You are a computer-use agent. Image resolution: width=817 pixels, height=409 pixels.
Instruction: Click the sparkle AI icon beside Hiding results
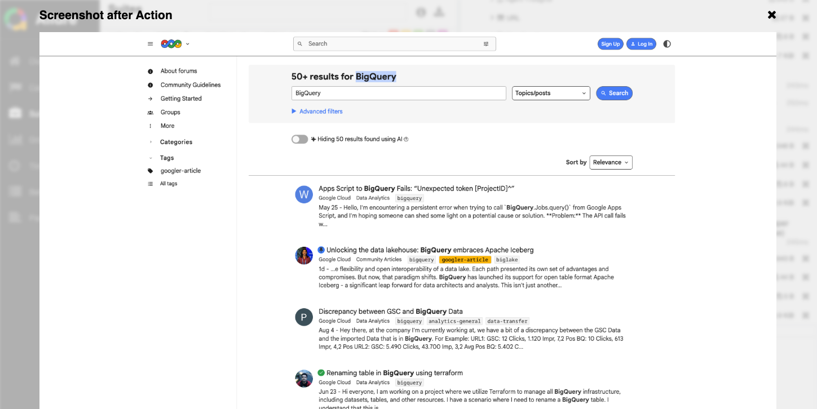313,139
